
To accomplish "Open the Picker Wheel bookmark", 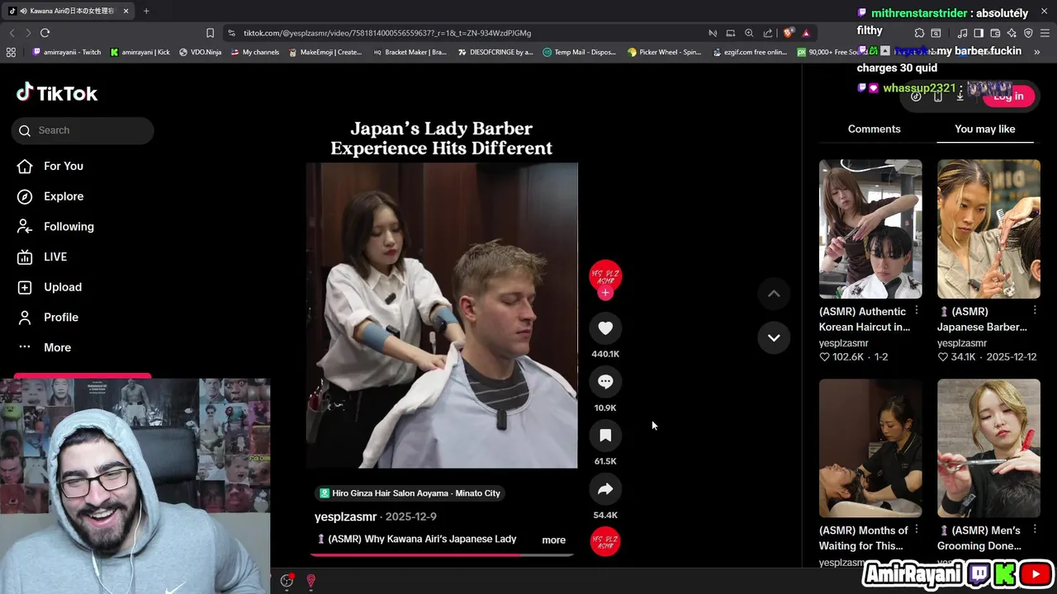I will coord(664,52).
